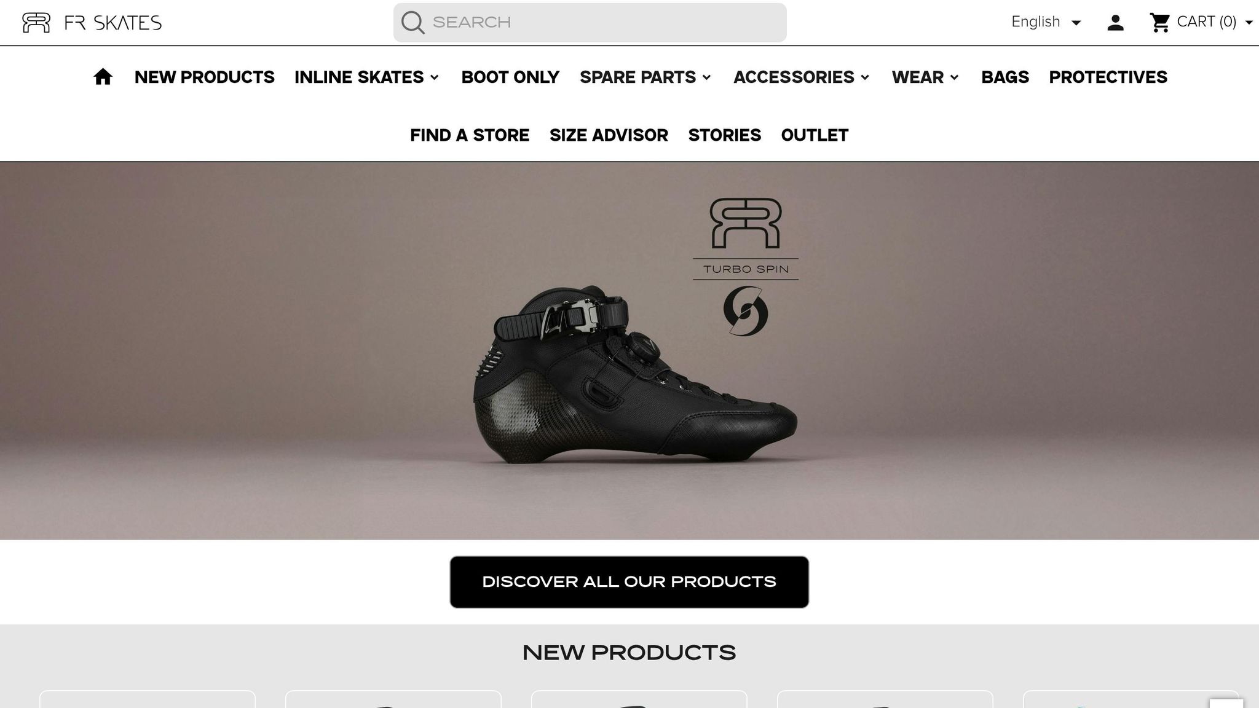
Task: Click the FR logo on hero banner
Action: (746, 223)
